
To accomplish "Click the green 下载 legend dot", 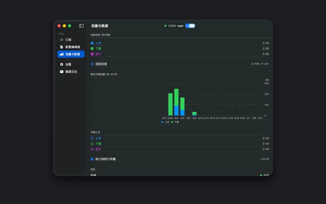I will 172,122.
